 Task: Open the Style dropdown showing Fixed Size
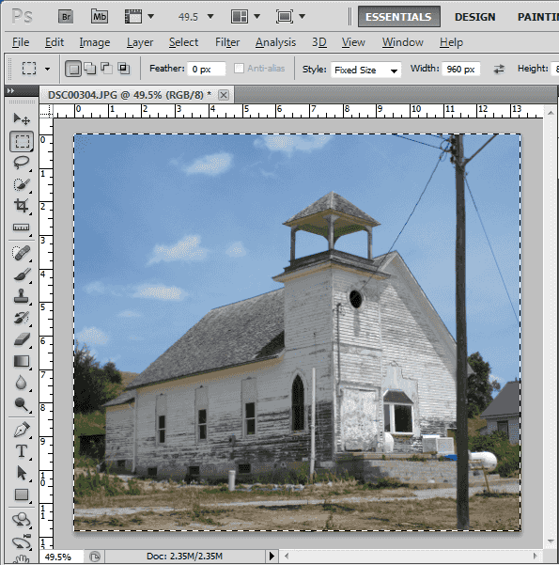click(366, 70)
